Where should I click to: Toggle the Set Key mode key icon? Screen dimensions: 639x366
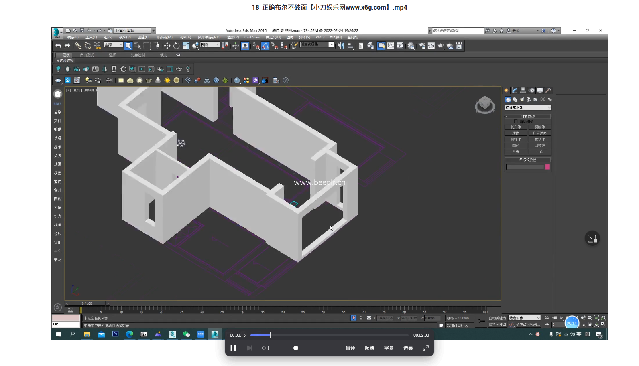coord(481,321)
